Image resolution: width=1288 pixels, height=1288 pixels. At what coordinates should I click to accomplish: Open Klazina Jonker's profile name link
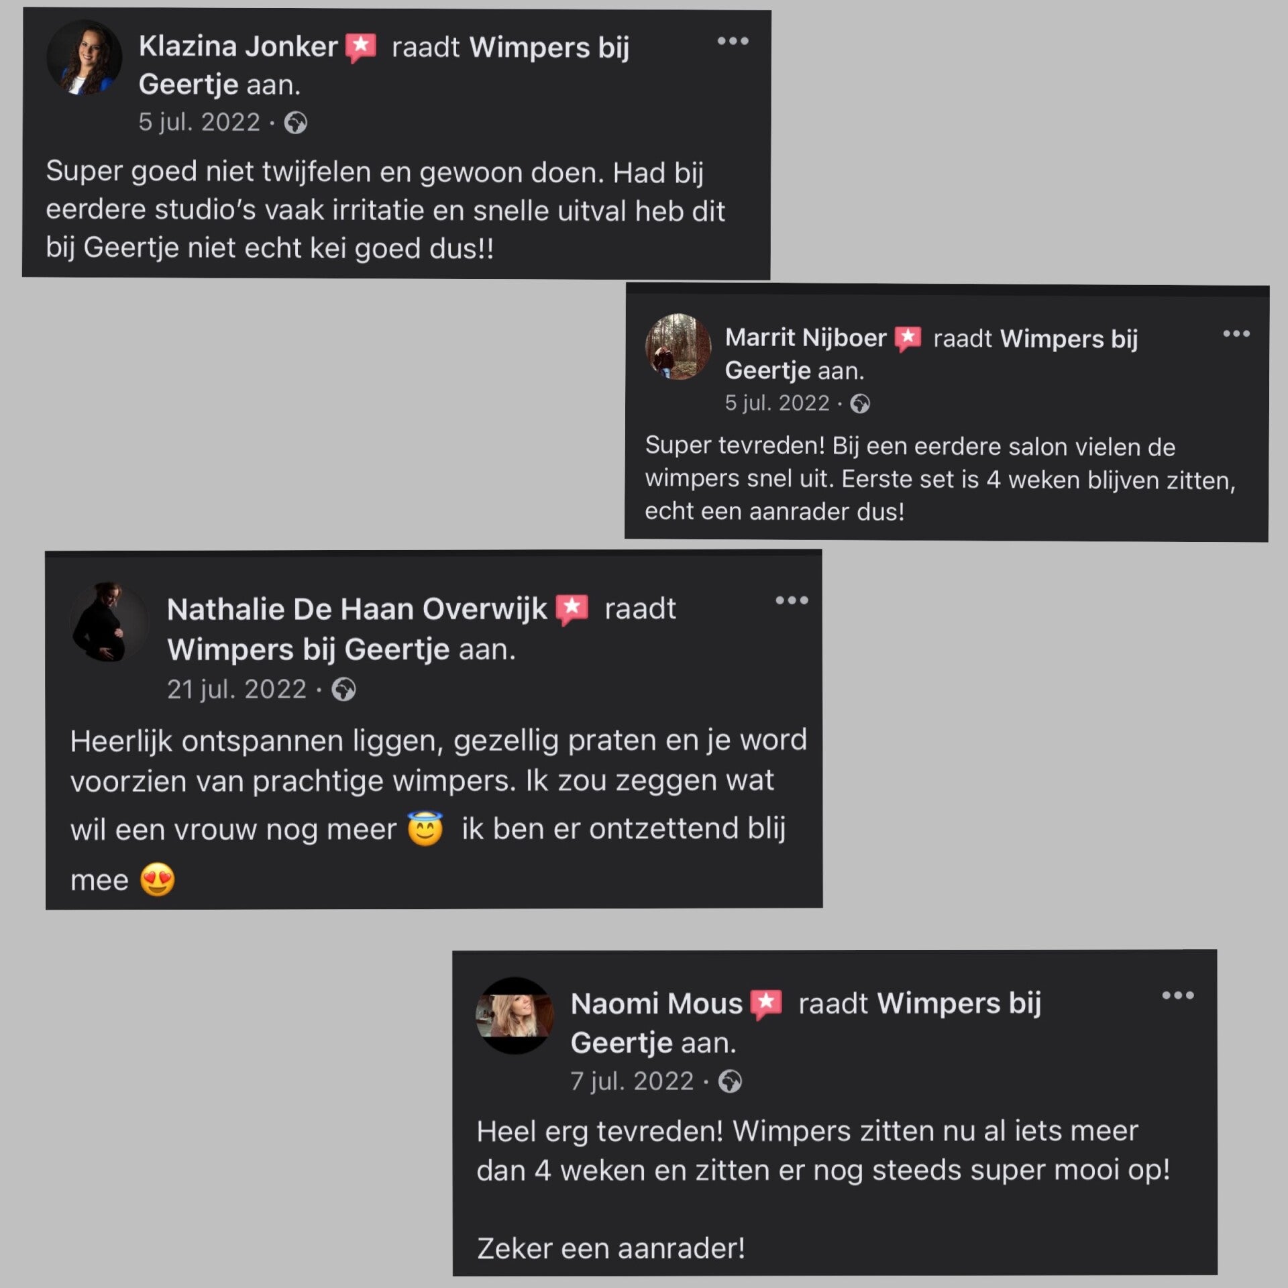[238, 47]
